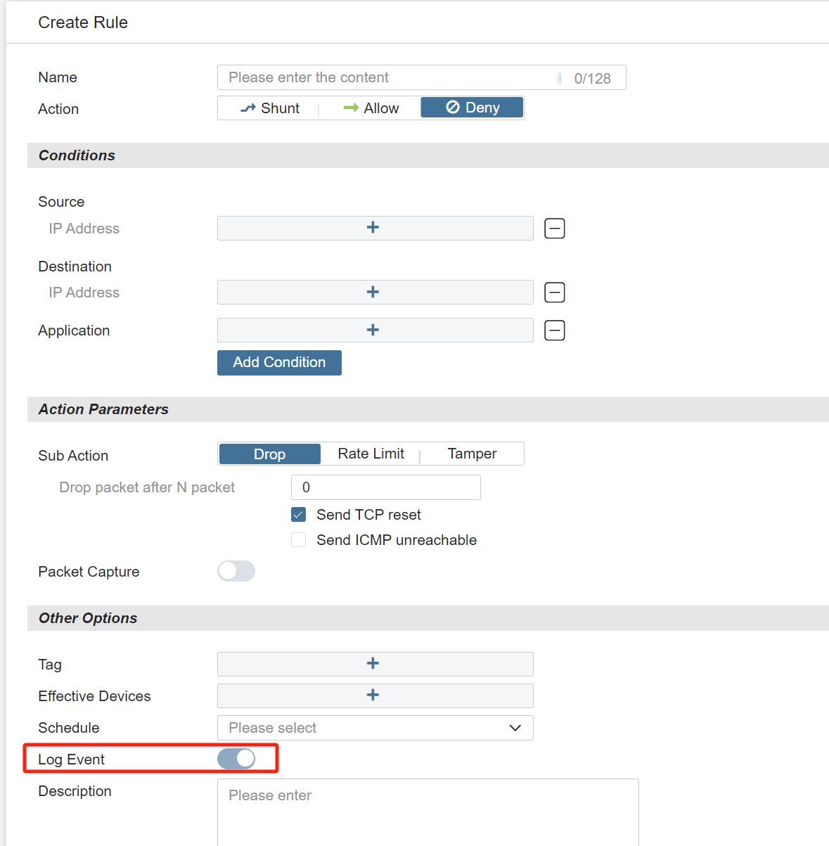Select the Shunt action

click(x=270, y=108)
